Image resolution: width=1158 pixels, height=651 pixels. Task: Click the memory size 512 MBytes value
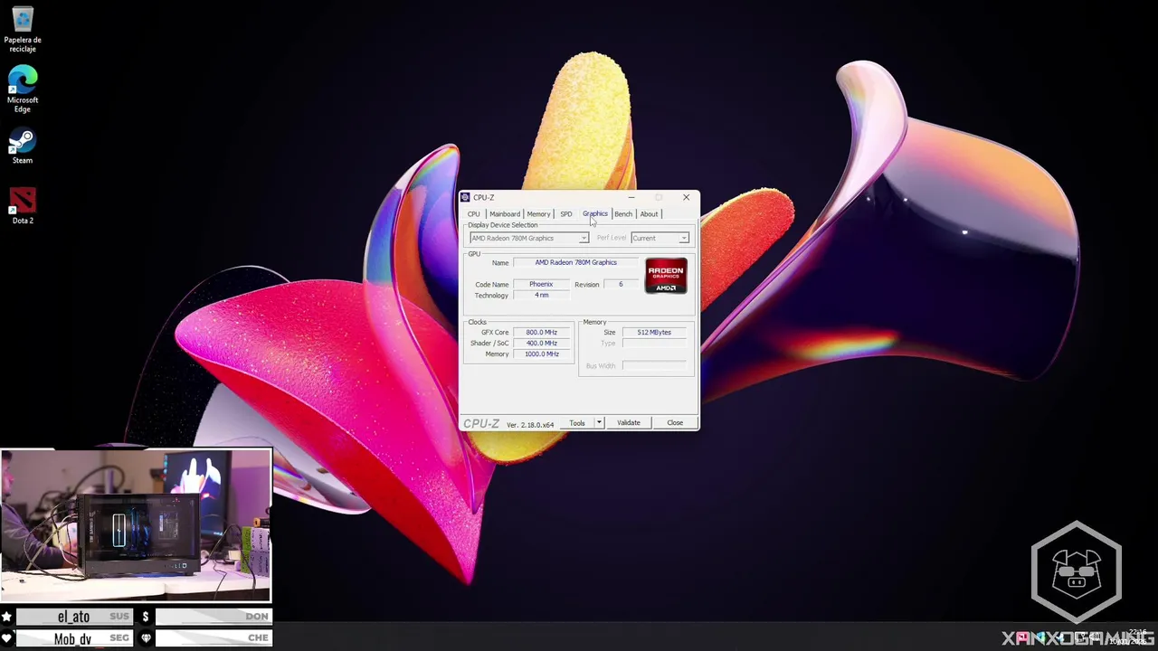point(654,332)
